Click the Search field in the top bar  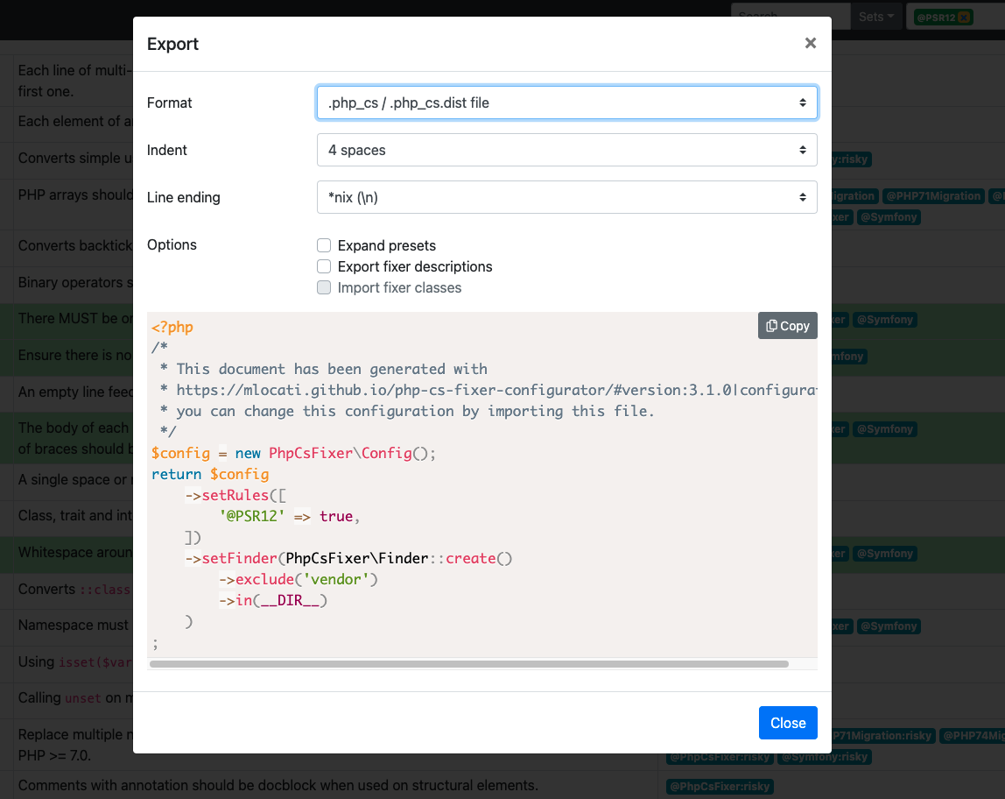(791, 16)
